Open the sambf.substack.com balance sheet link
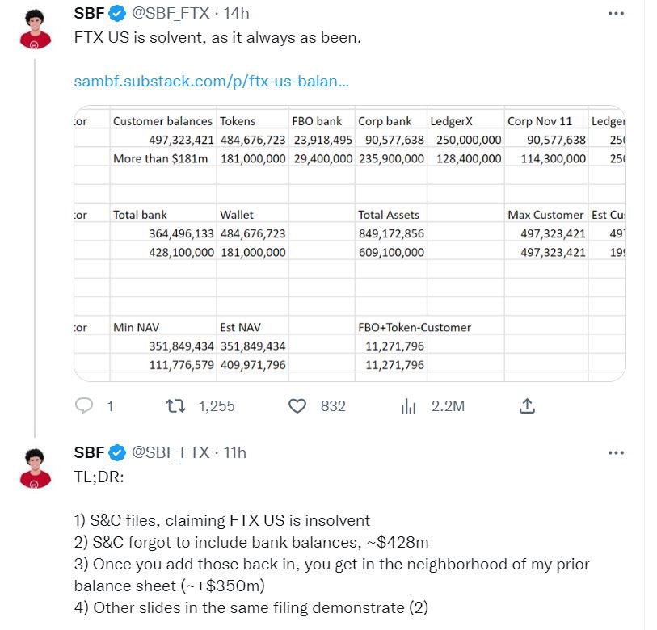The image size is (657, 630). click(212, 82)
